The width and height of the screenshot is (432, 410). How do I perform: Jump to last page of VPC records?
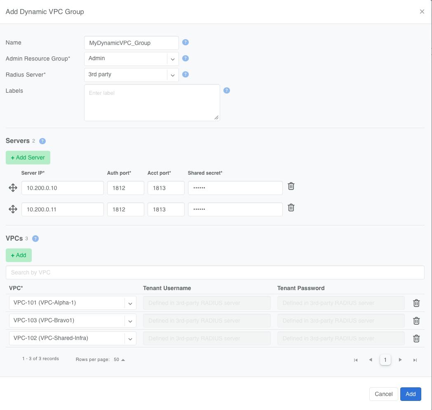[415, 360]
